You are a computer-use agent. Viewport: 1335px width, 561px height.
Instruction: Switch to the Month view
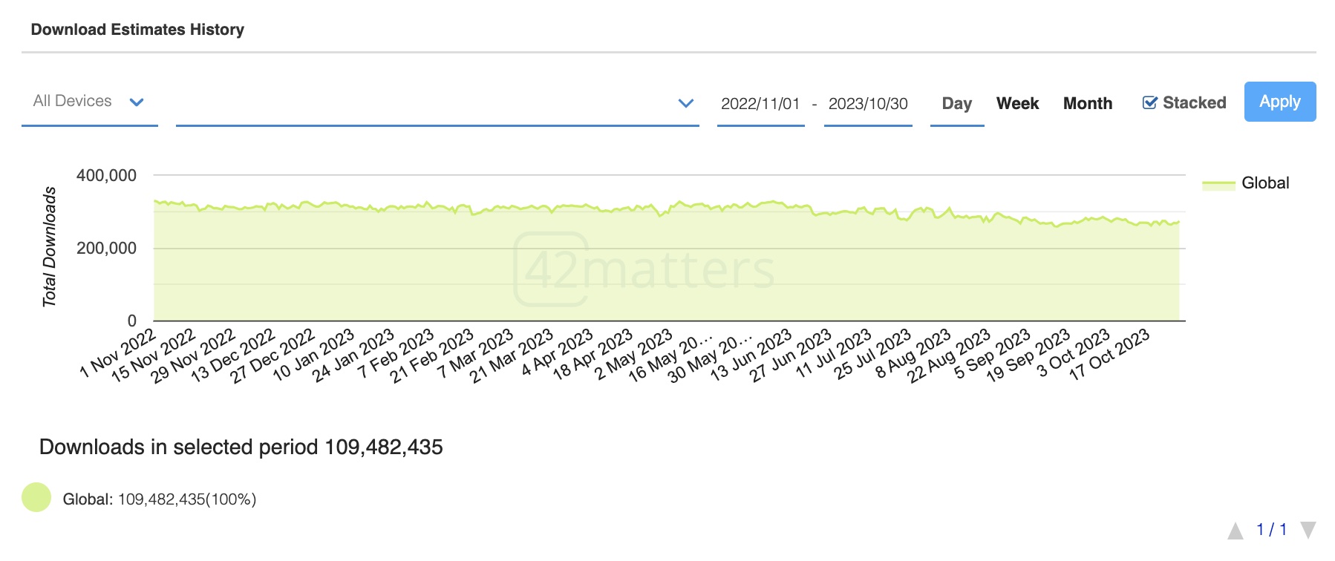pos(1088,103)
